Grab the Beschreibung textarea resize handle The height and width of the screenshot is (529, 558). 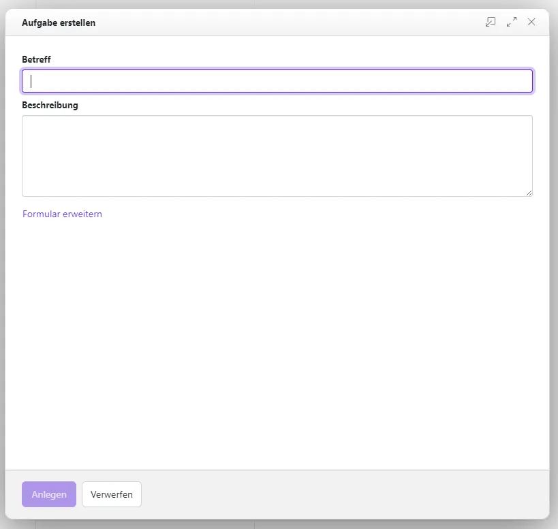[x=529, y=193]
